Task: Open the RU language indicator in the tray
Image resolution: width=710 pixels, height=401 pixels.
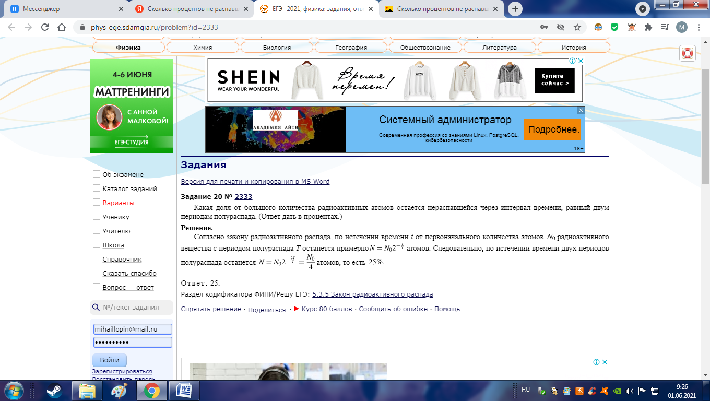Action: click(526, 390)
